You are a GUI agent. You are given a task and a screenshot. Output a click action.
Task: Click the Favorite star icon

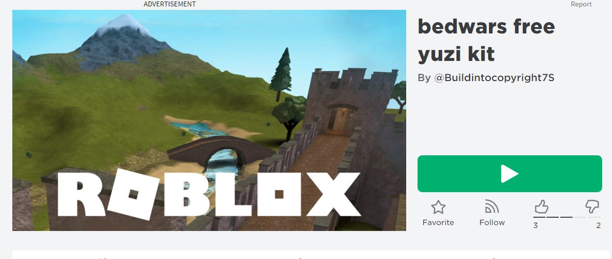click(x=438, y=207)
